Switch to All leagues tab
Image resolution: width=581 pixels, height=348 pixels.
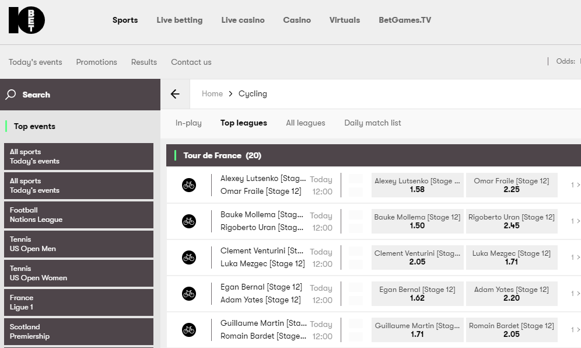click(x=306, y=123)
